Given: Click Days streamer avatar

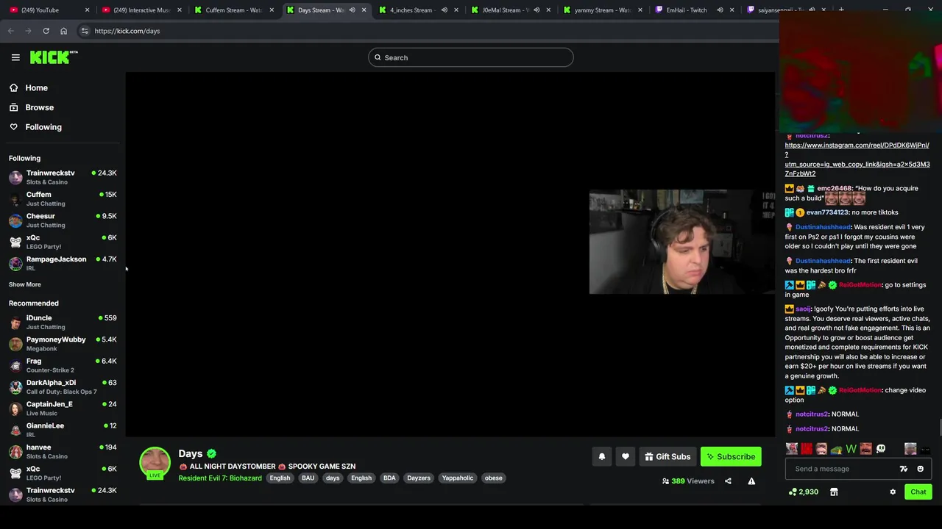Looking at the screenshot, I should coord(155,463).
